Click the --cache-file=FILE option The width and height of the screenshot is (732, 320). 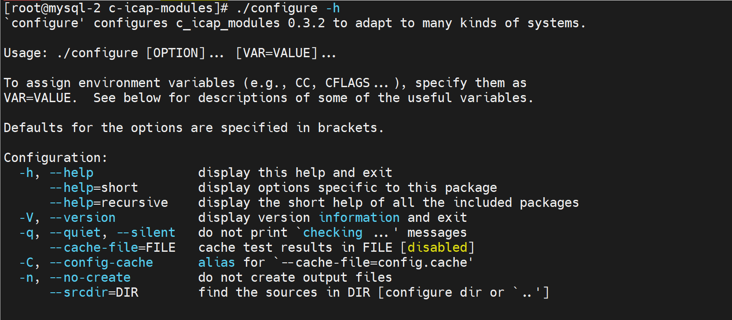point(112,248)
